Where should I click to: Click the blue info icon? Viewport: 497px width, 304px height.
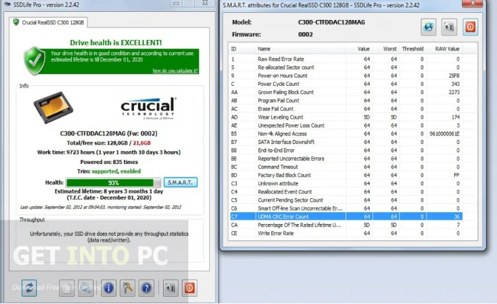[x=109, y=288]
